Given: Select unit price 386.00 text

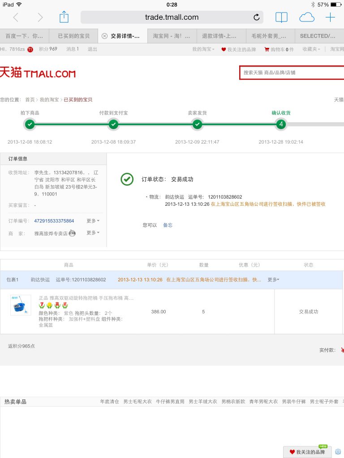Looking at the screenshot, I should point(159,312).
